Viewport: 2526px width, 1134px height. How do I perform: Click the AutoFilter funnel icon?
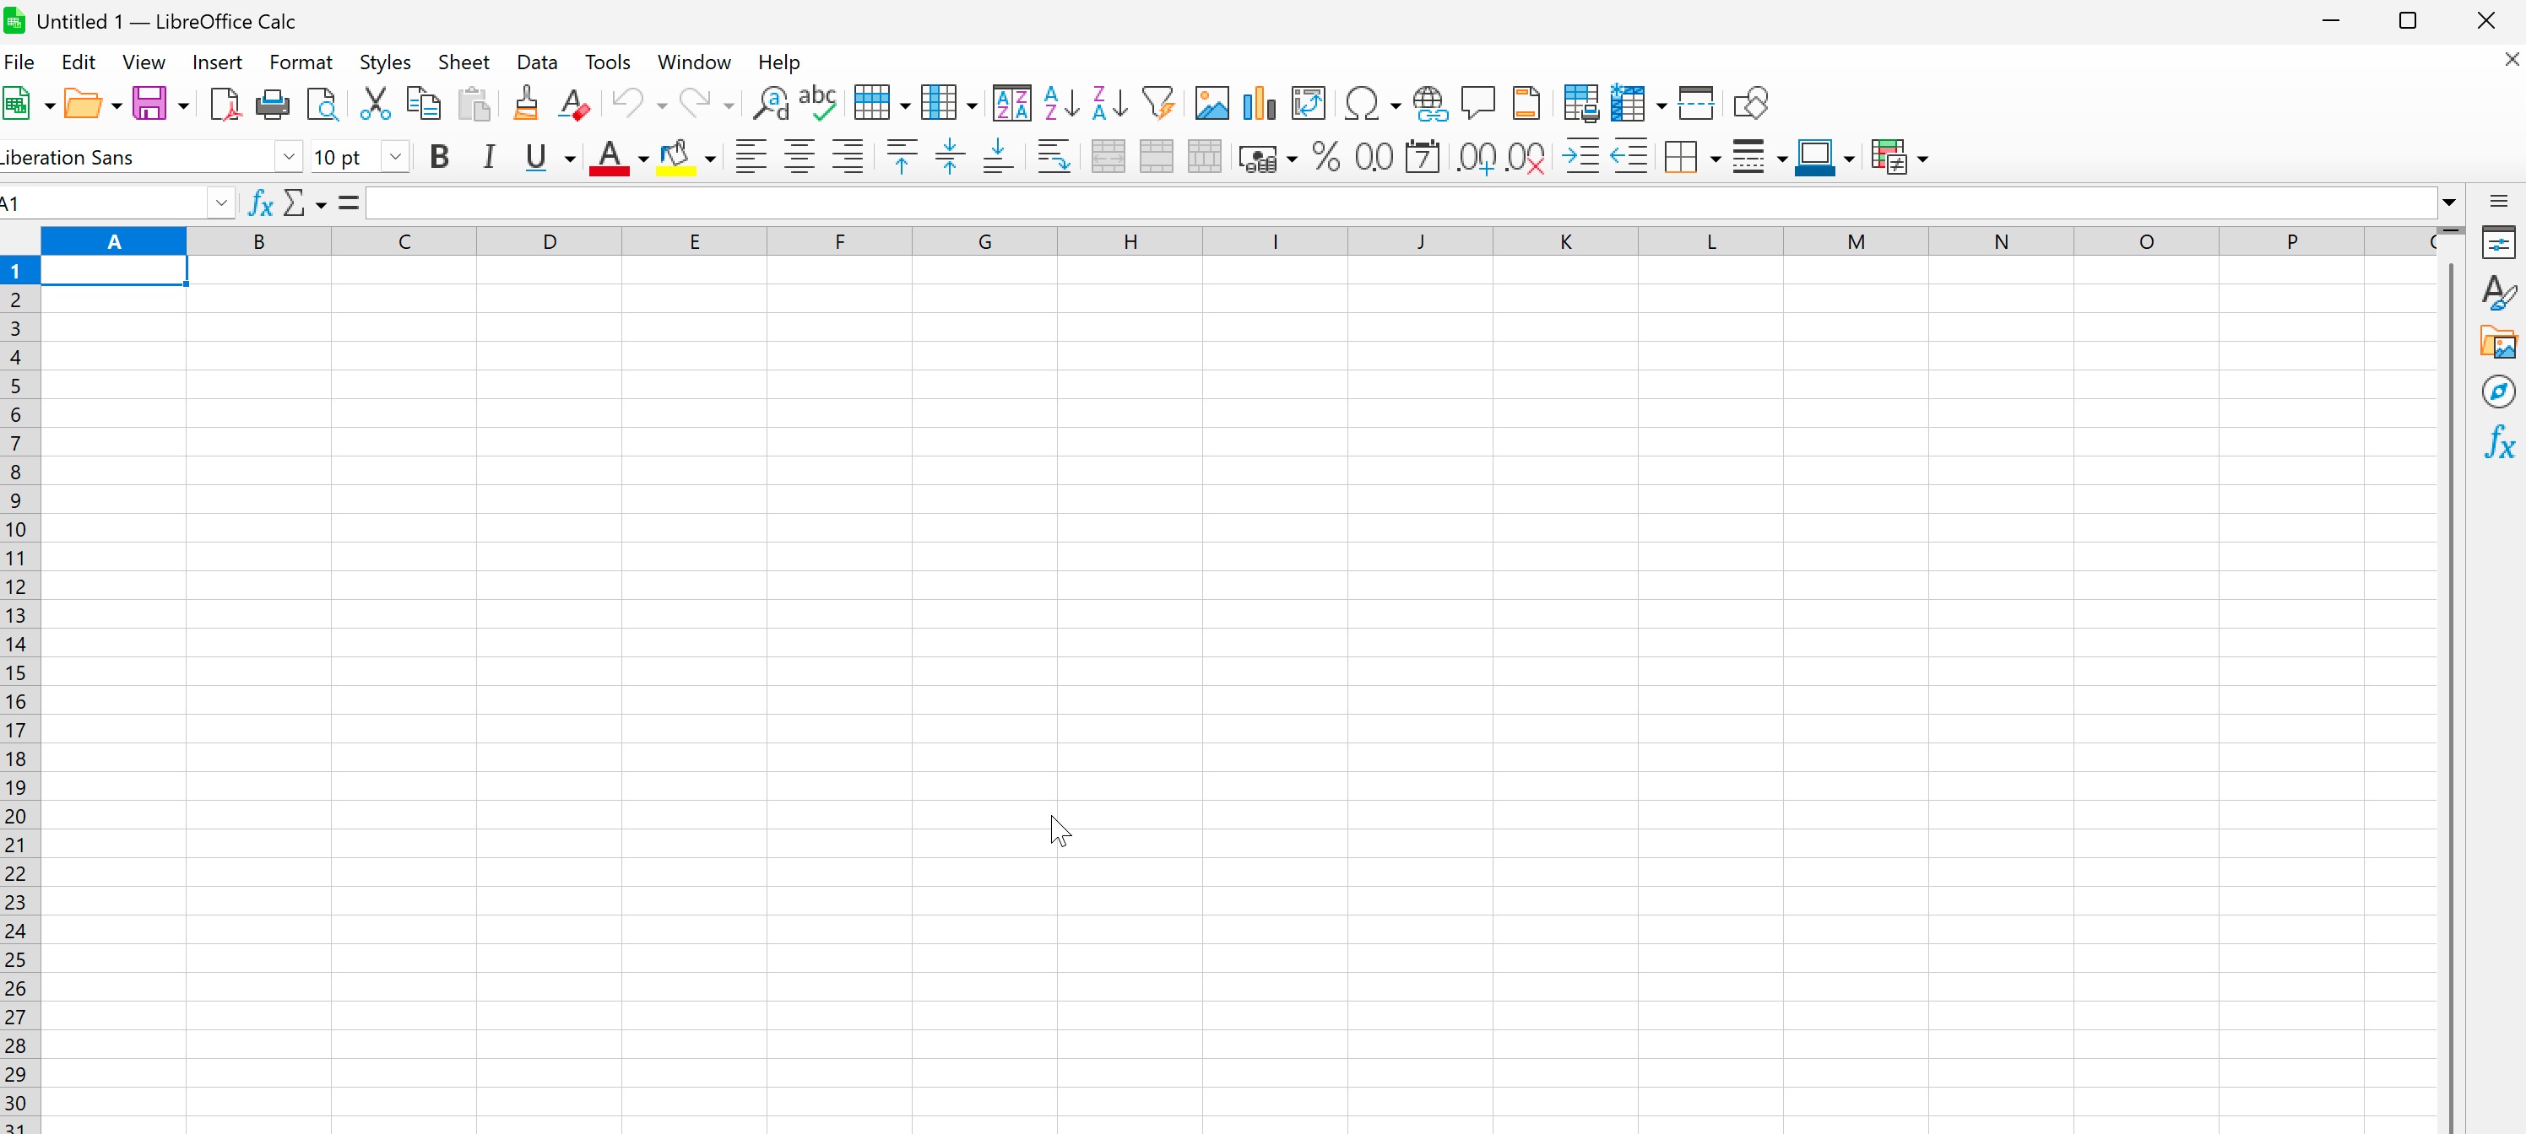[x=1158, y=103]
